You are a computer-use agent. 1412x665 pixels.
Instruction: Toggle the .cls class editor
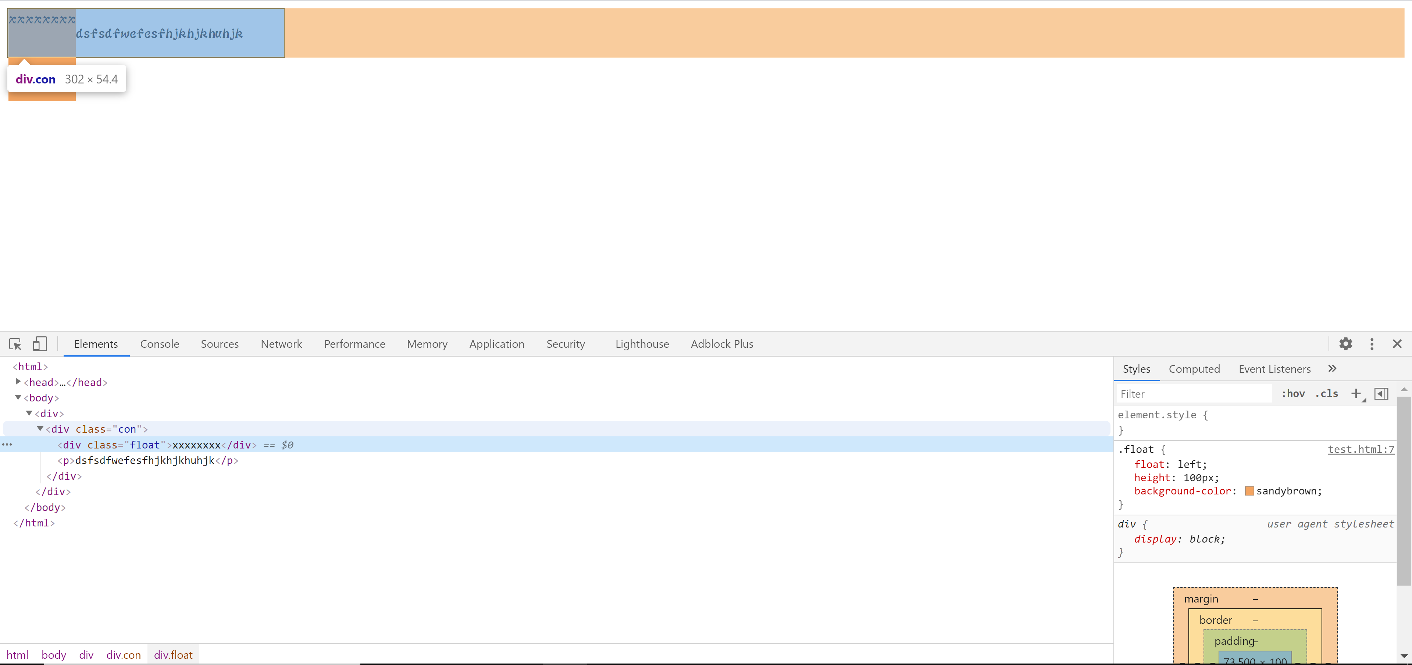click(1326, 394)
